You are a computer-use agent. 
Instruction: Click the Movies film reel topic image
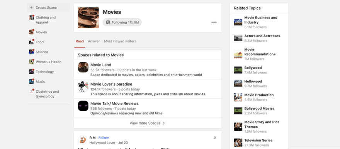pyautogui.click(x=88, y=18)
